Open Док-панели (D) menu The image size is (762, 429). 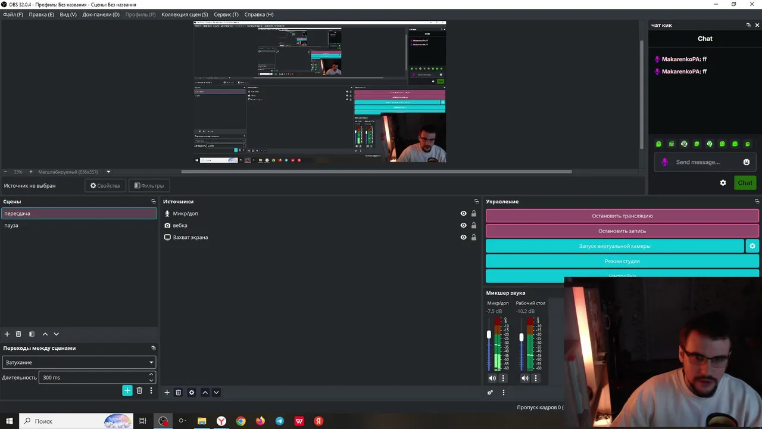[101, 14]
